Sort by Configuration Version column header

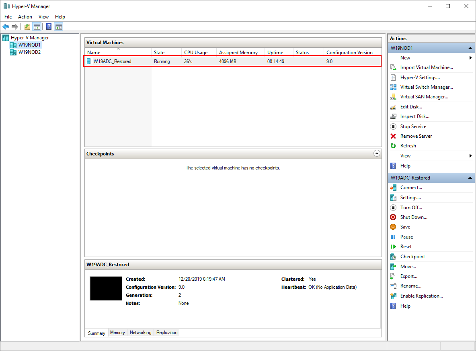coord(352,52)
